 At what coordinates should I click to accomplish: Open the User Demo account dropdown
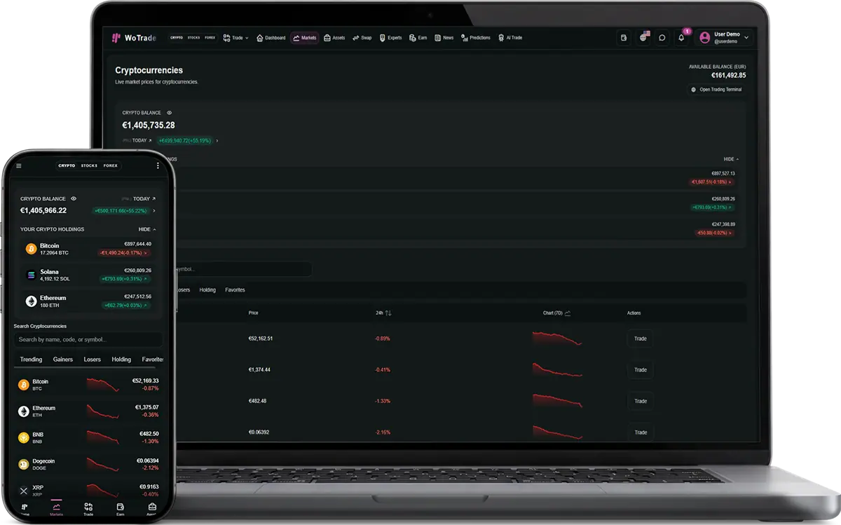tap(725, 38)
